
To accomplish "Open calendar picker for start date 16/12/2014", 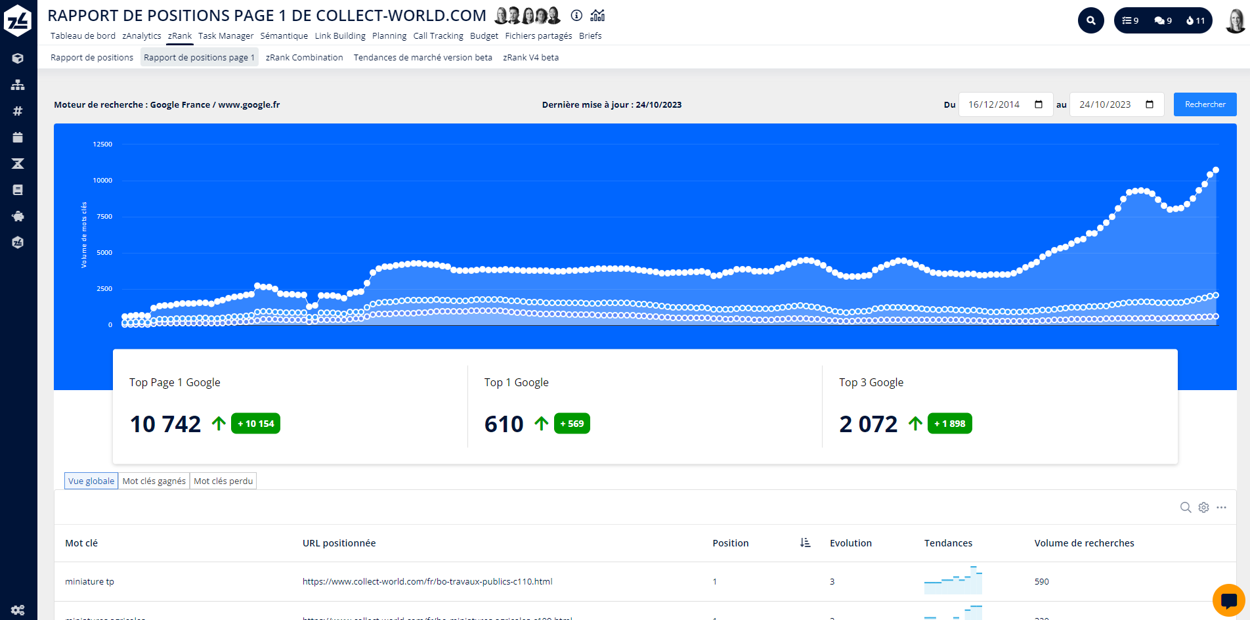I will [1039, 104].
